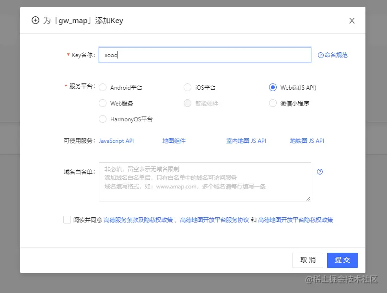Open 高德地图开放平台隐私权政策 link
Screen dimensions: 387x293
[295, 220]
